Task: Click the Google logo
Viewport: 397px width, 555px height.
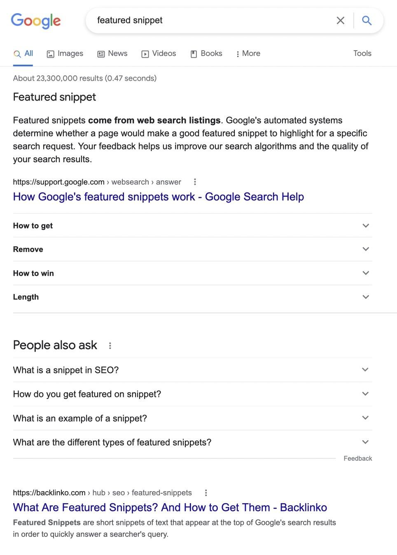Action: point(36,21)
